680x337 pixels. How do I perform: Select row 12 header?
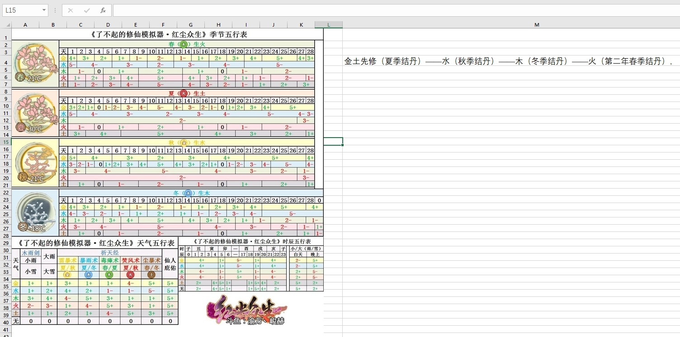(6, 120)
